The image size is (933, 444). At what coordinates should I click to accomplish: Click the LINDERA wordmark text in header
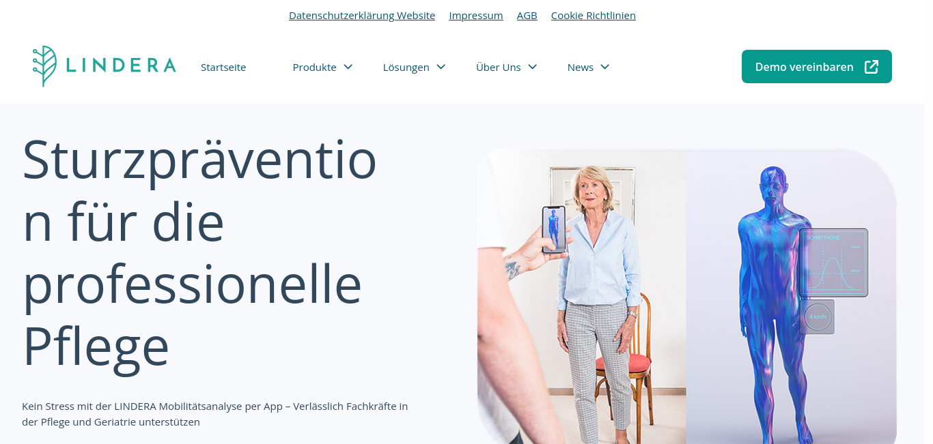121,65
